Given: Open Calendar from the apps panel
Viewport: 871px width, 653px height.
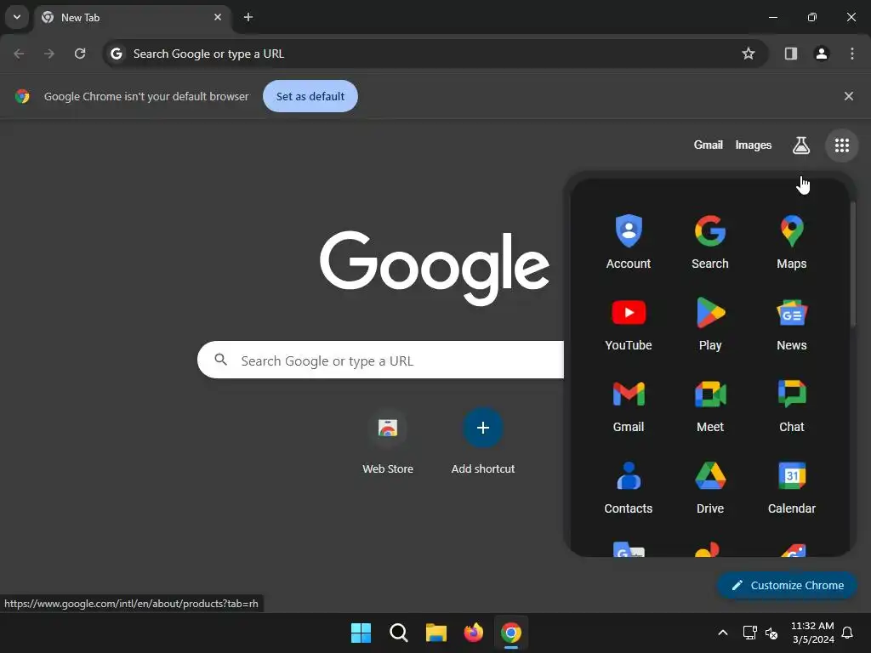Looking at the screenshot, I should (792, 486).
